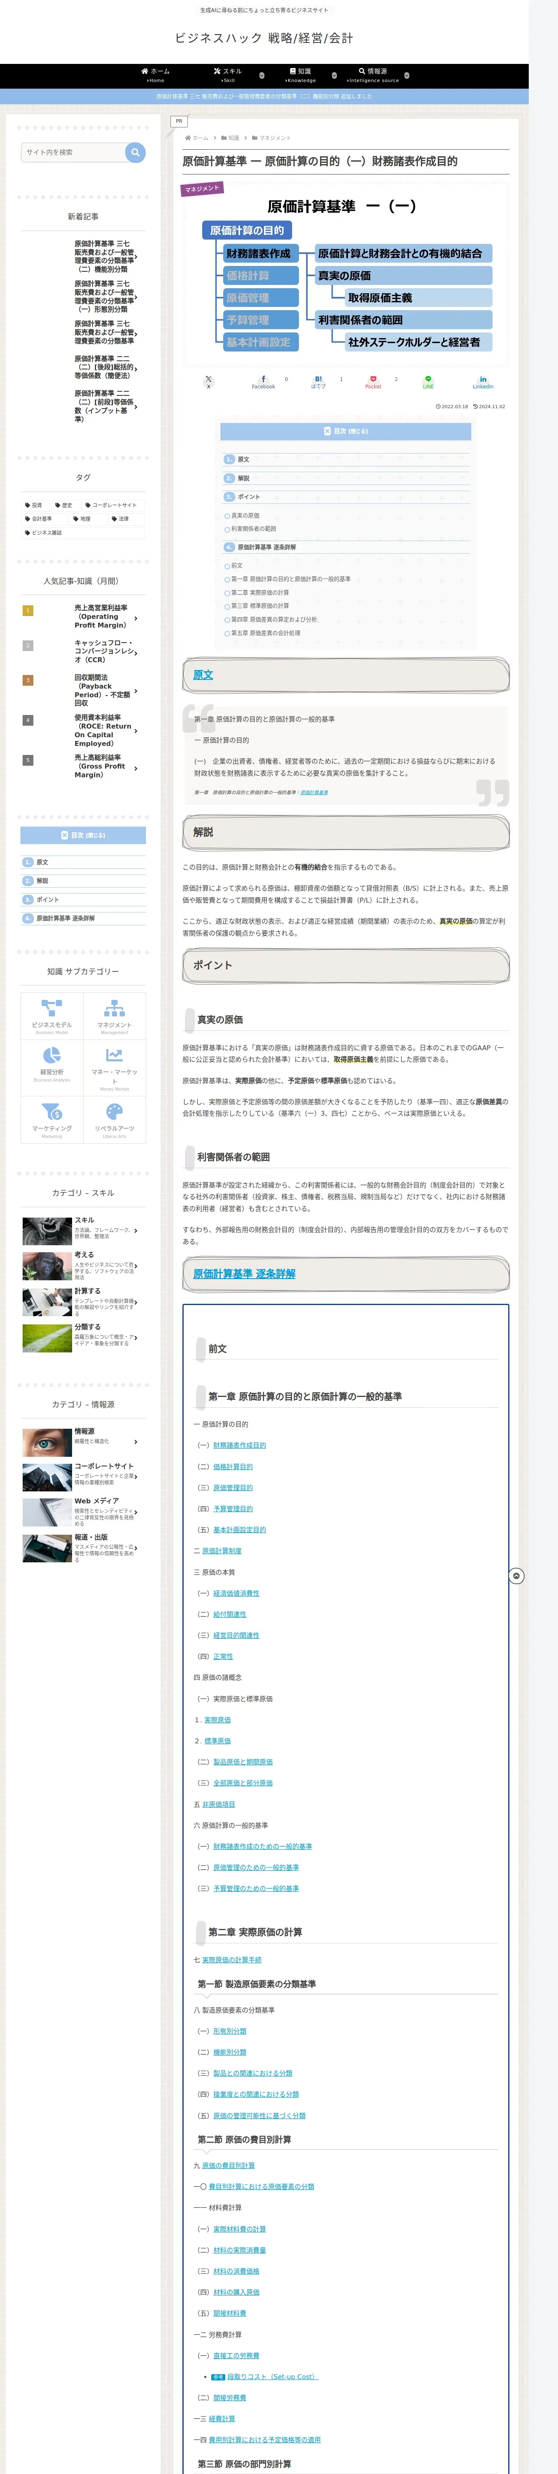Open the リベラルアーツ subcategory tile
558x2474 pixels.
(x=114, y=1120)
